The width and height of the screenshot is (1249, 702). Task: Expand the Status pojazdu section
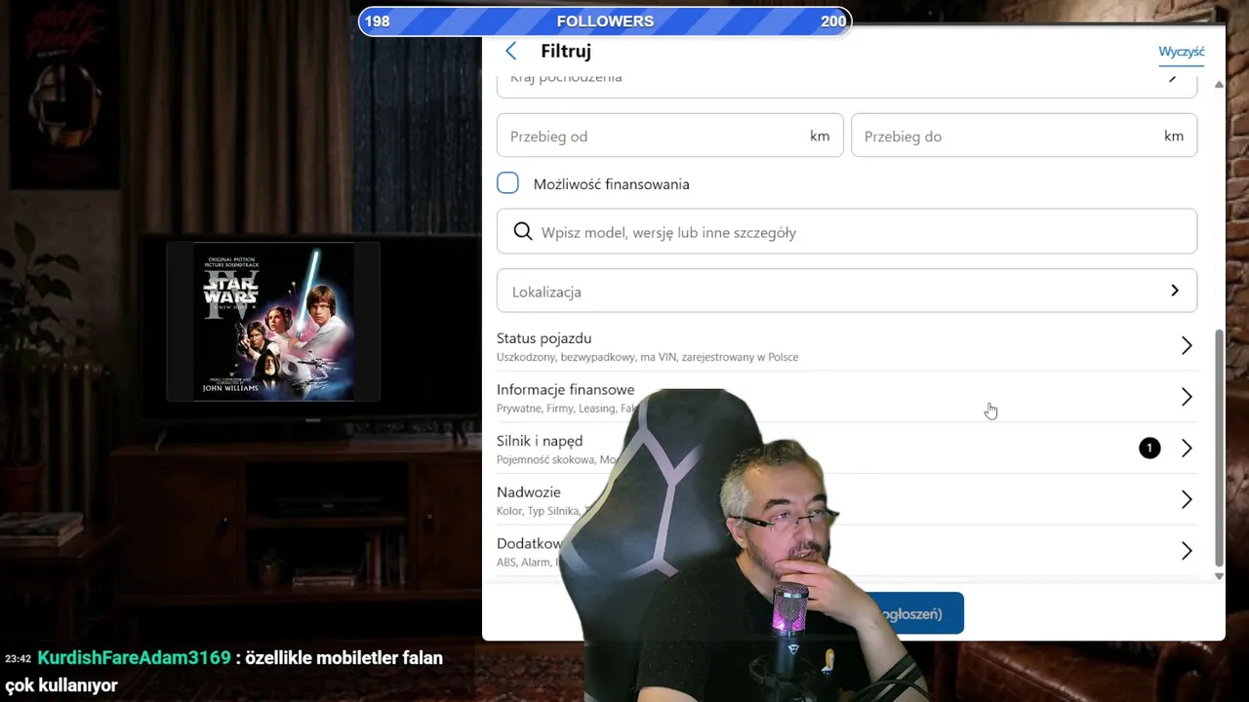pyautogui.click(x=846, y=346)
